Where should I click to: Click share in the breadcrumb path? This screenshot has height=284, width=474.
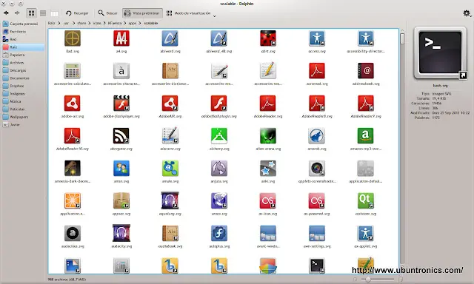tap(81, 23)
